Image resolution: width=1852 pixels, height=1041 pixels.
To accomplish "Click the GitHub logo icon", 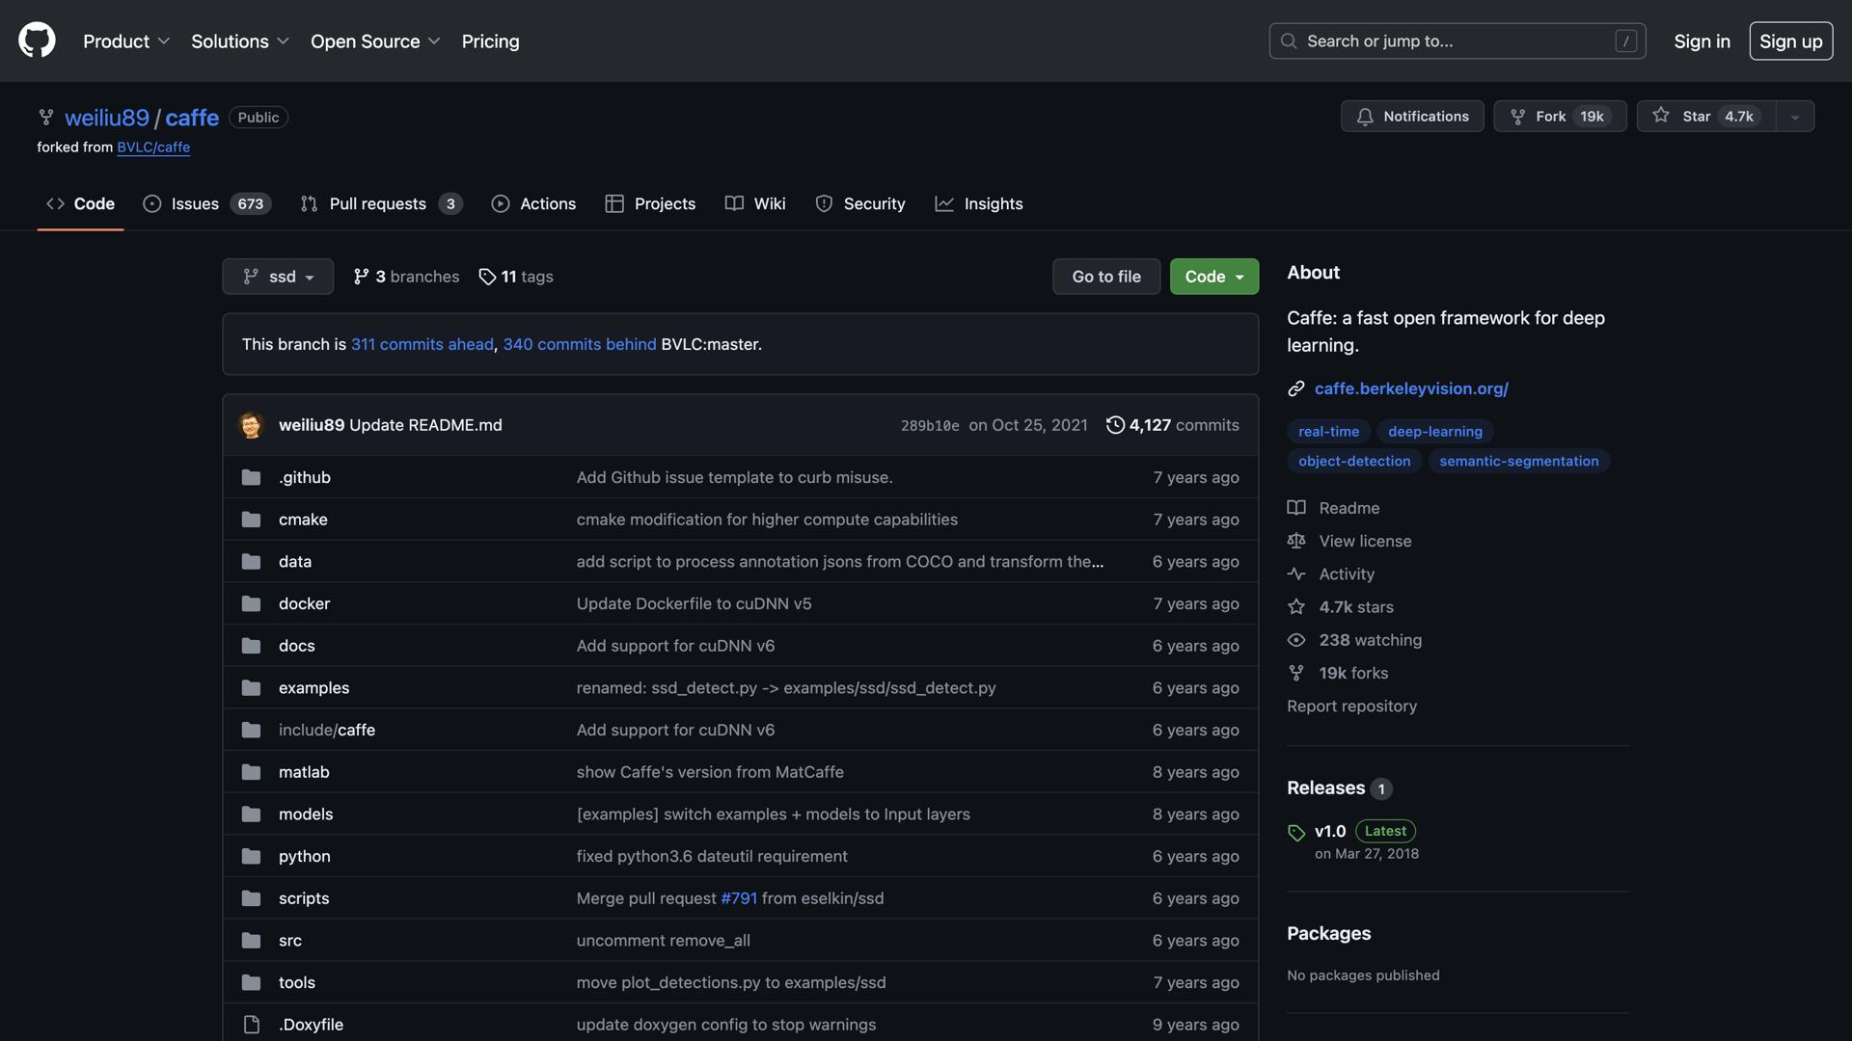I will coord(37,40).
